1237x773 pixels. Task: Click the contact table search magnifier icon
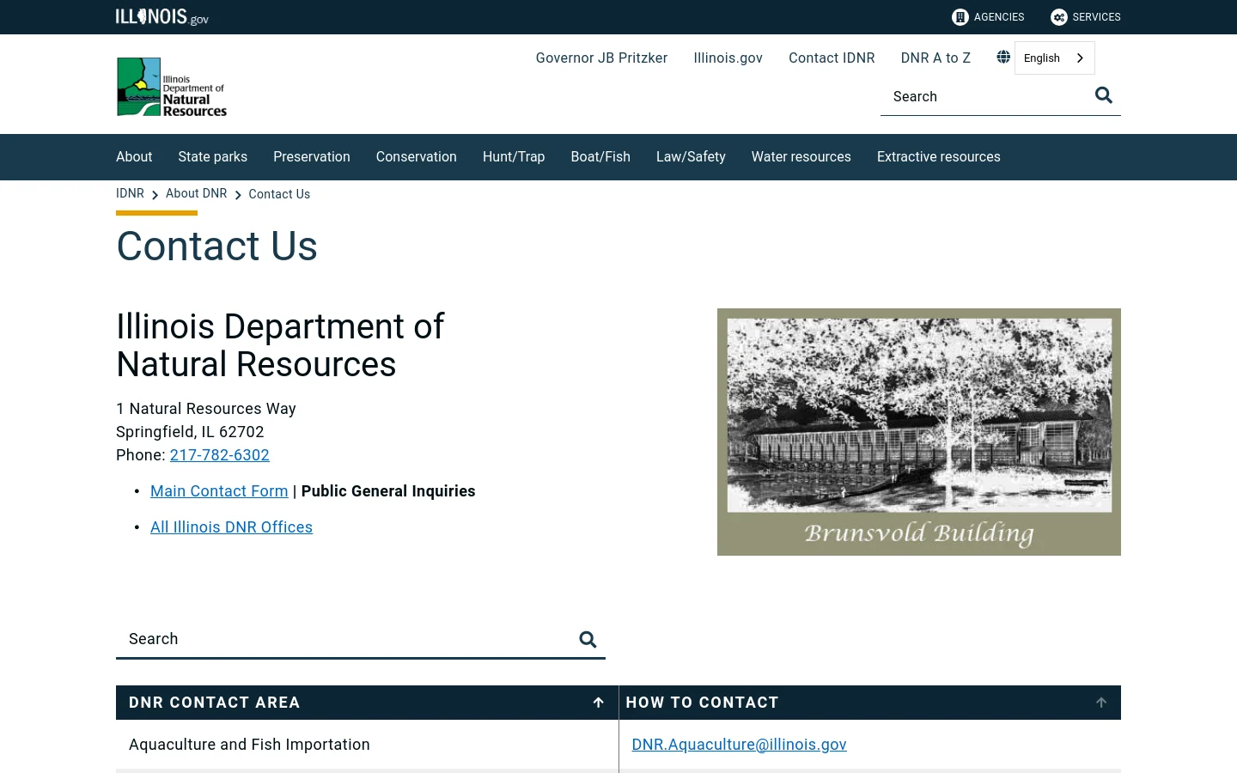coord(588,639)
